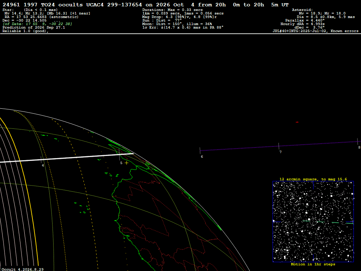Click the green asteroid motion trail in the star chart
The width and height of the screenshot is (361, 271).
pyautogui.click(x=328, y=222)
